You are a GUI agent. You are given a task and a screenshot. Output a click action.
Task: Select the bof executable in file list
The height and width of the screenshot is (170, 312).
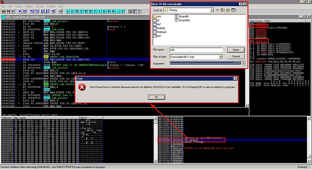click(157, 24)
